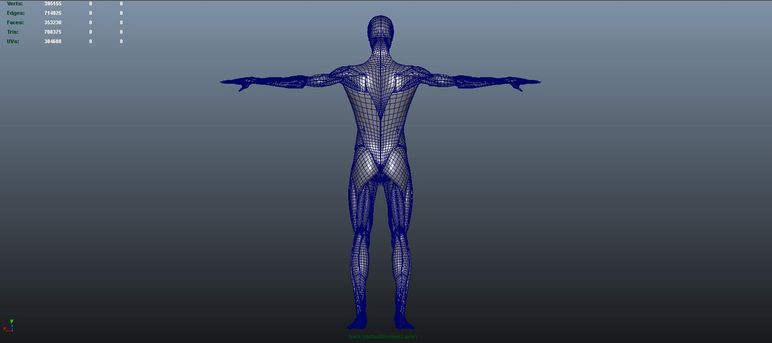772x343 pixels.
Task: Click the triangle count value 708375
Action: click(x=53, y=32)
